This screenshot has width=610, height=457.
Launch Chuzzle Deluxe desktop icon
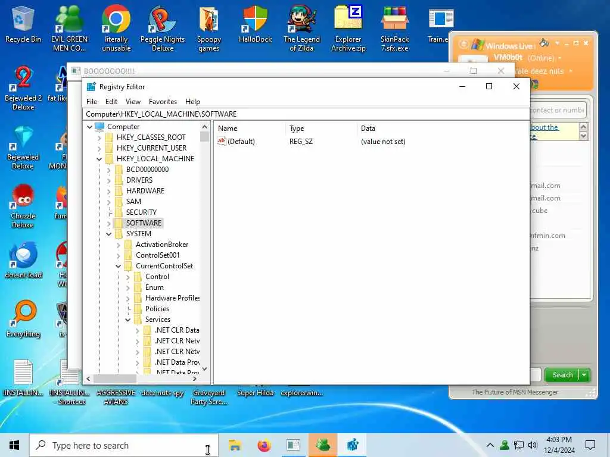coord(23,206)
